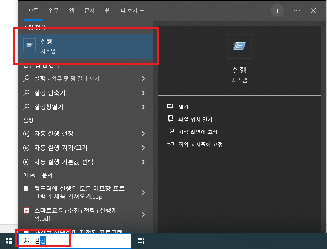Image resolution: width=327 pixels, height=249 pixels.
Task: Click the pin icon beside 시작 화면에 고정
Action: pyautogui.click(x=171, y=131)
